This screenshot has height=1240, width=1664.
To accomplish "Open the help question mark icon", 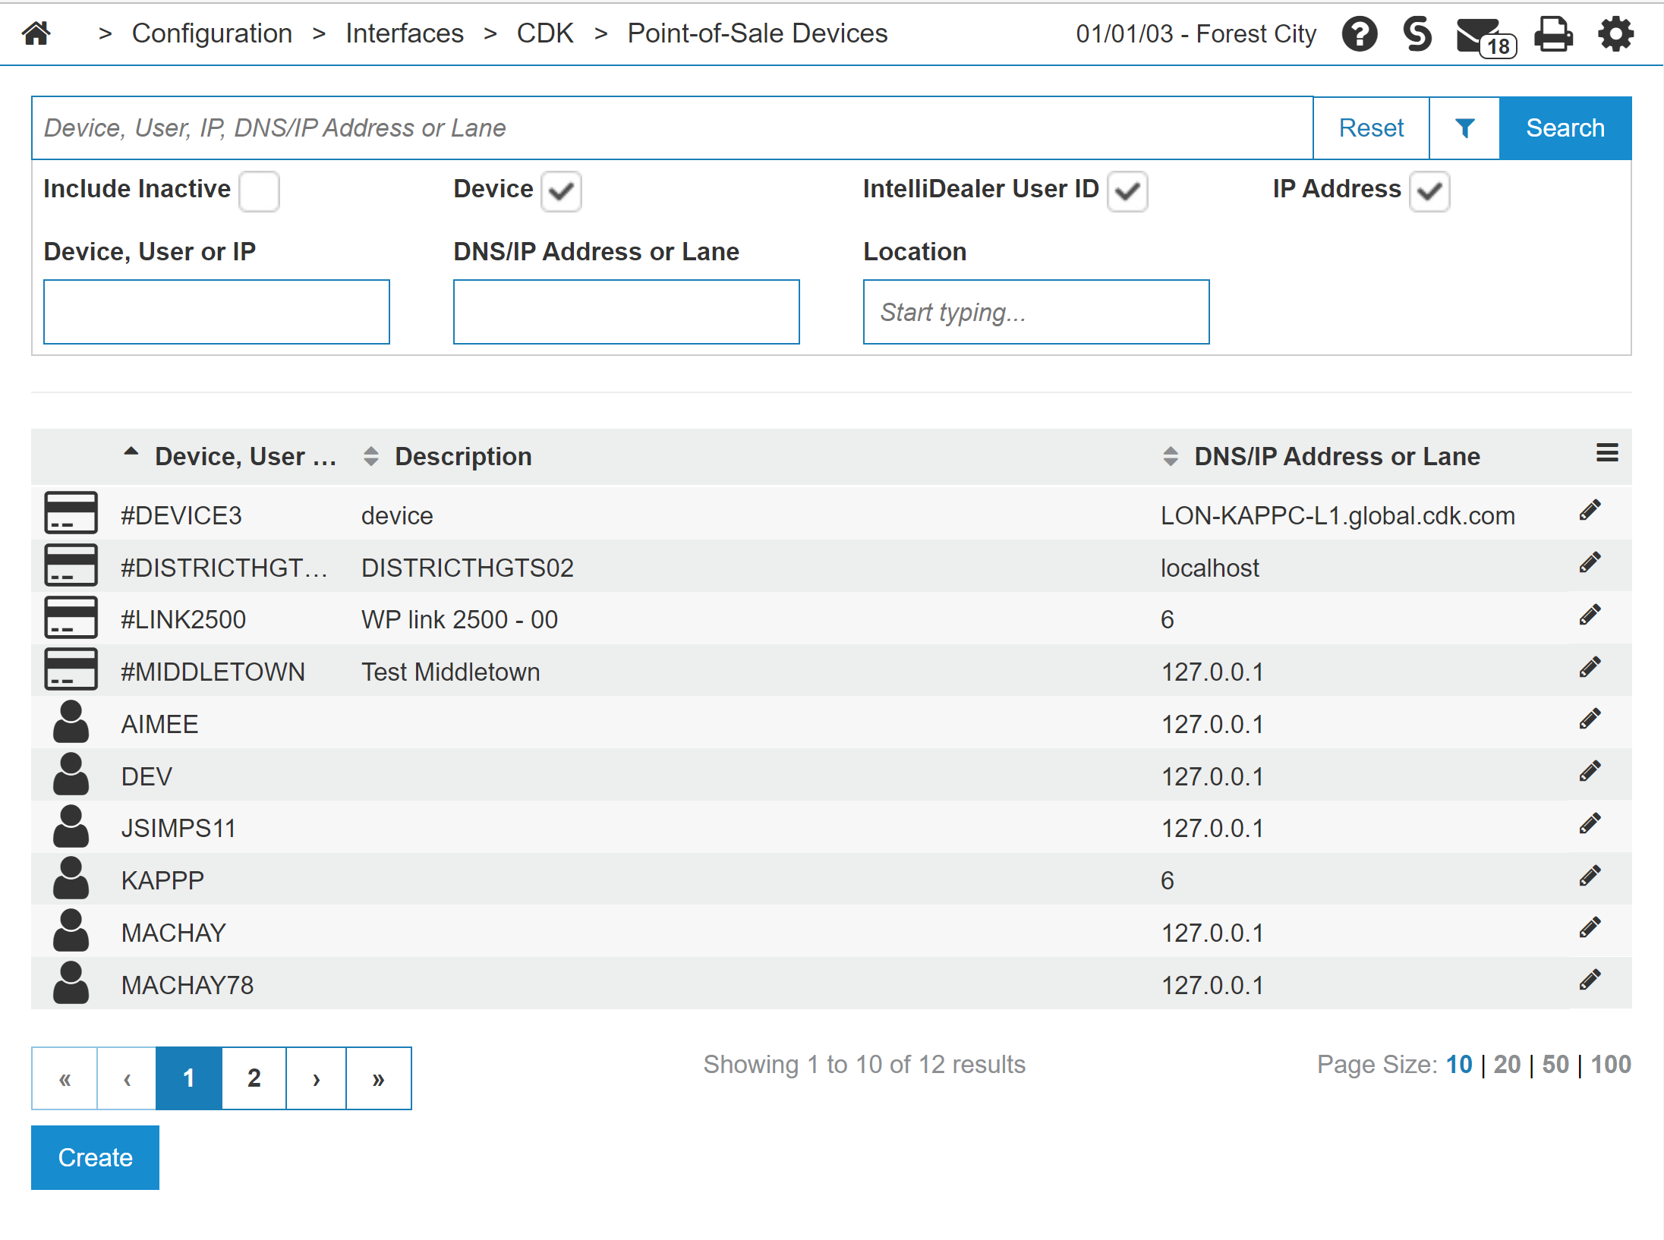I will coord(1359,33).
